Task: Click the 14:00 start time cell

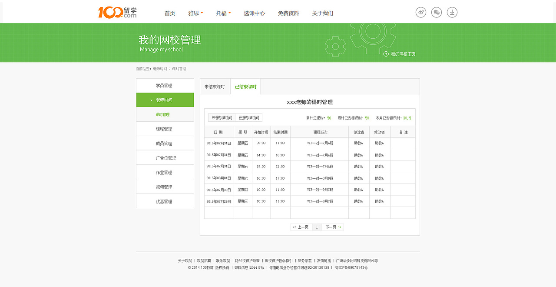Action: (261, 155)
